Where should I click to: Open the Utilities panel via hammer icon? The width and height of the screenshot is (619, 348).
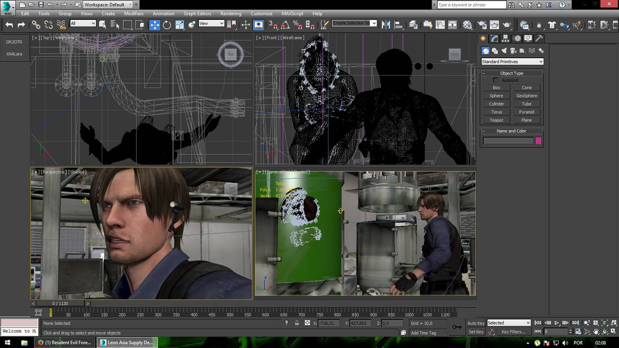click(539, 38)
